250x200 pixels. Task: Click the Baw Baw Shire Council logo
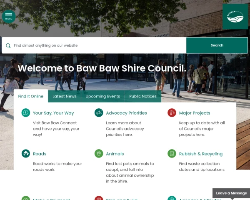coord(235,17)
